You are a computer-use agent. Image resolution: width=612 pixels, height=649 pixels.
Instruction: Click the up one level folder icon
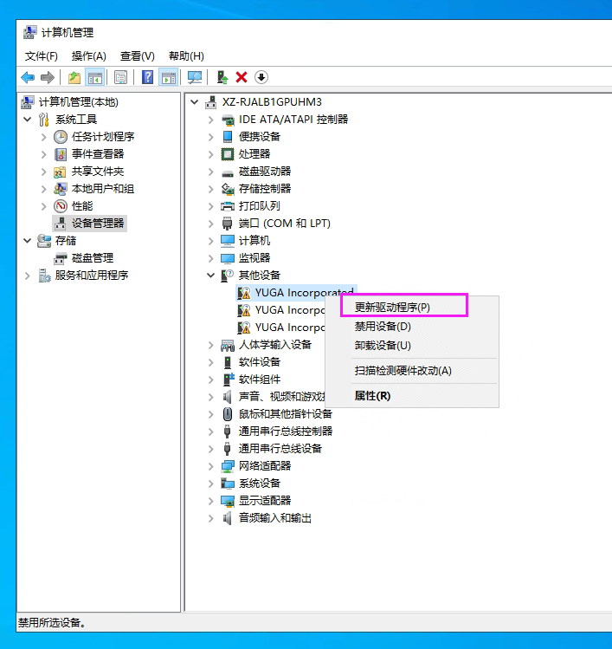74,78
